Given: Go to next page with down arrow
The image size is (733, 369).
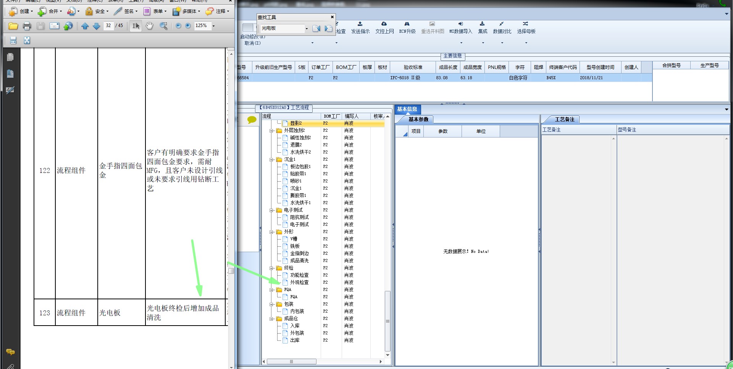Looking at the screenshot, I should 96,26.
